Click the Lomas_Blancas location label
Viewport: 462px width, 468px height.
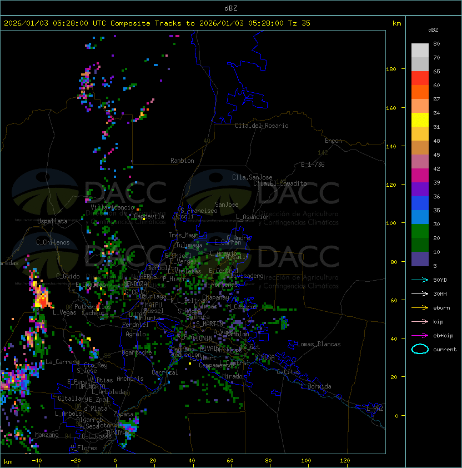(x=319, y=344)
